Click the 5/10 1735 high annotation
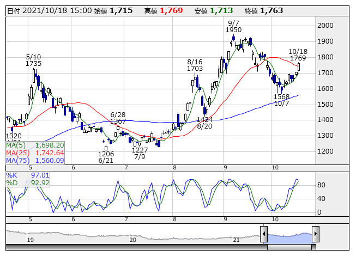This screenshot has width=356, height=256. pos(33,60)
